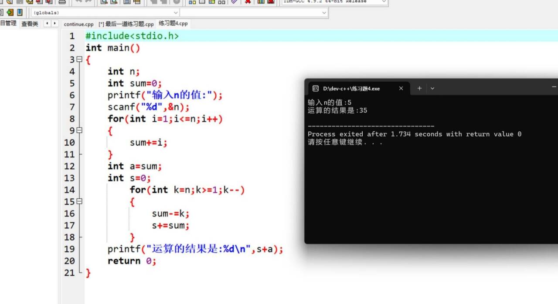Click console output '运算的结果是:35'

[337, 110]
